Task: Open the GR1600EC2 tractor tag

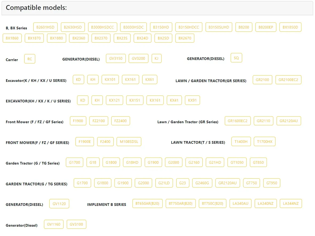Action: click(238, 121)
